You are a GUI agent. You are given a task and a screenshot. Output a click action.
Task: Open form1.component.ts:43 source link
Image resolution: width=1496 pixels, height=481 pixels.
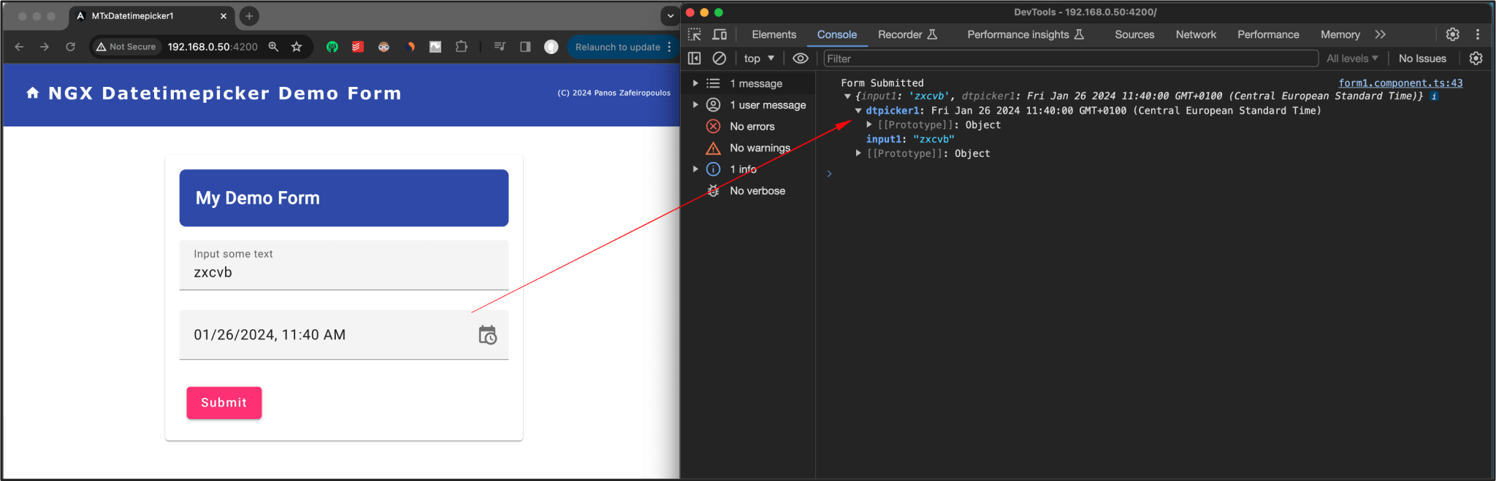coord(1400,83)
